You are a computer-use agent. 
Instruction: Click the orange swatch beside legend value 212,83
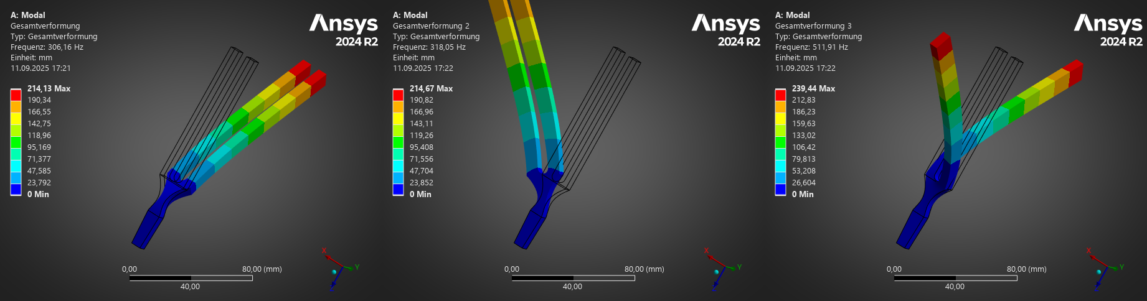[x=780, y=106]
